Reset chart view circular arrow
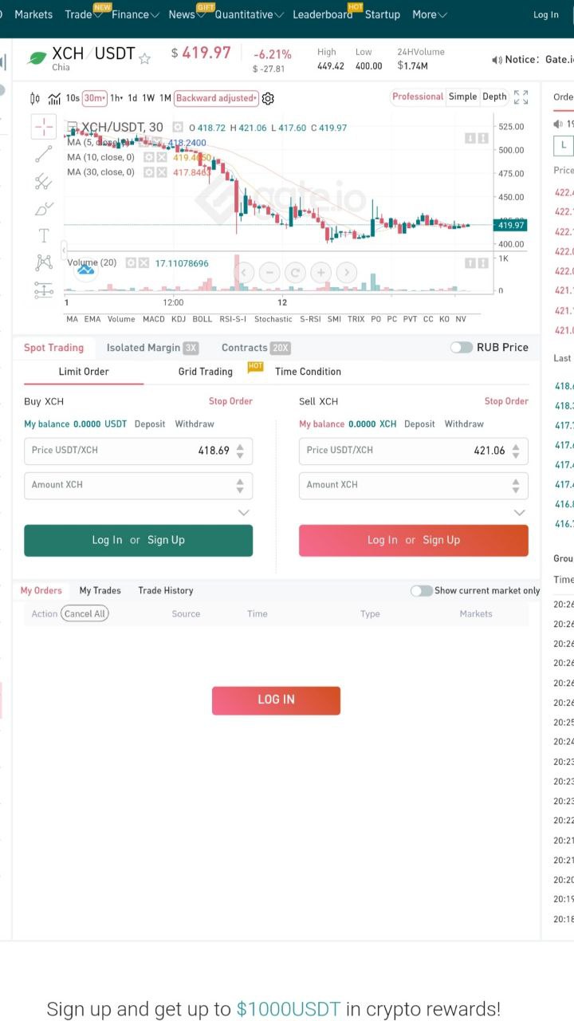Viewport: 574px width, 1021px height. click(x=295, y=273)
